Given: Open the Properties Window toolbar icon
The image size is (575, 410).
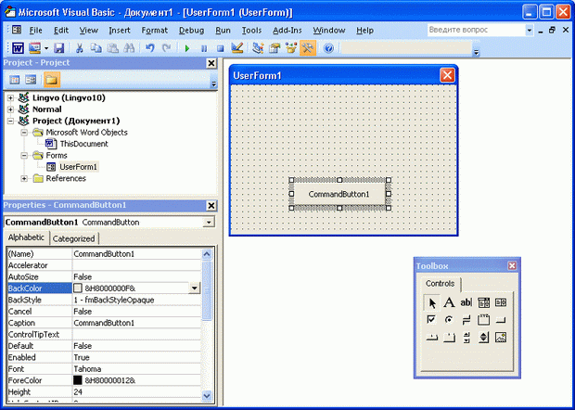Looking at the screenshot, I should [x=275, y=48].
